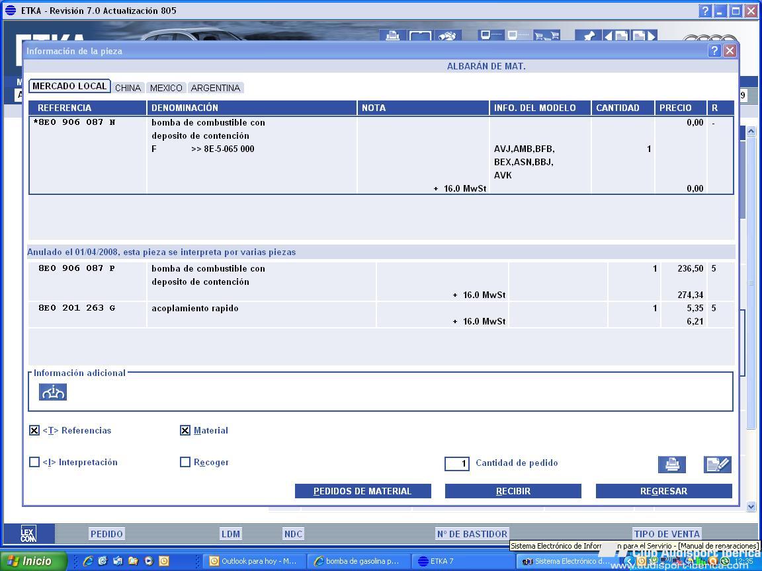Click the LDM status bar label
The height and width of the screenshot is (571, 762).
pos(231,534)
